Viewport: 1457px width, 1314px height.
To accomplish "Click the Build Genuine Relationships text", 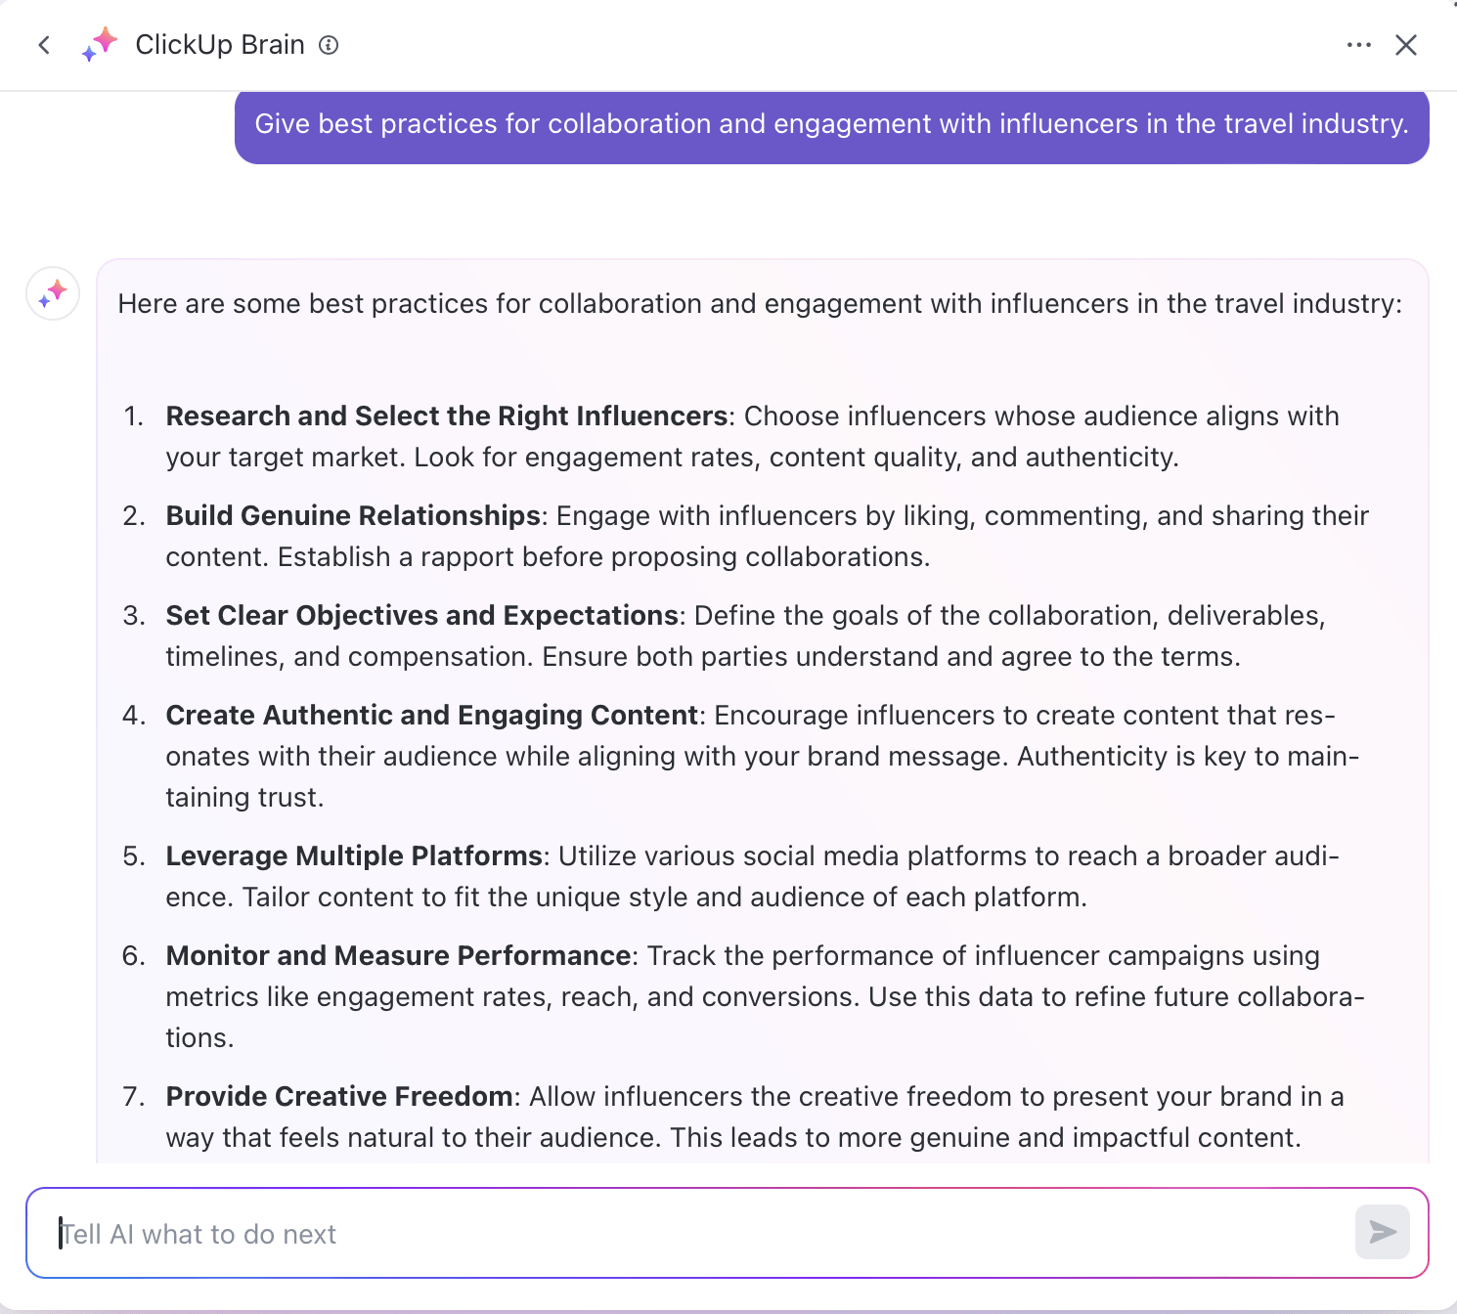I will pos(353,515).
